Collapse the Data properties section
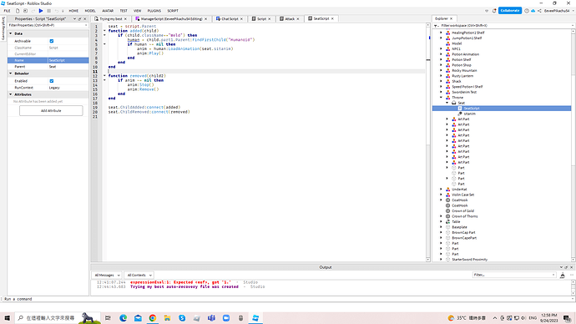The image size is (576, 324). tap(11, 33)
